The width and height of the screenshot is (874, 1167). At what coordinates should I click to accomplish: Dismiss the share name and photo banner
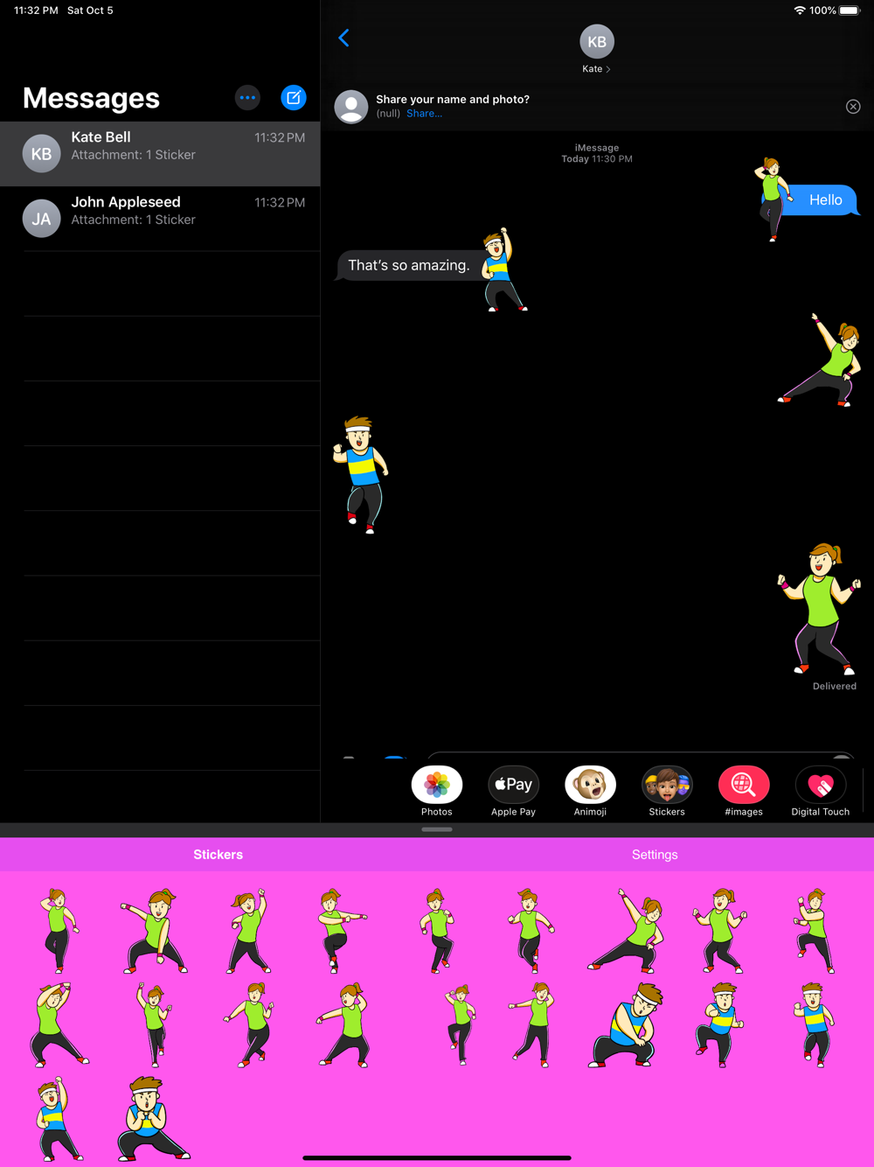click(853, 107)
